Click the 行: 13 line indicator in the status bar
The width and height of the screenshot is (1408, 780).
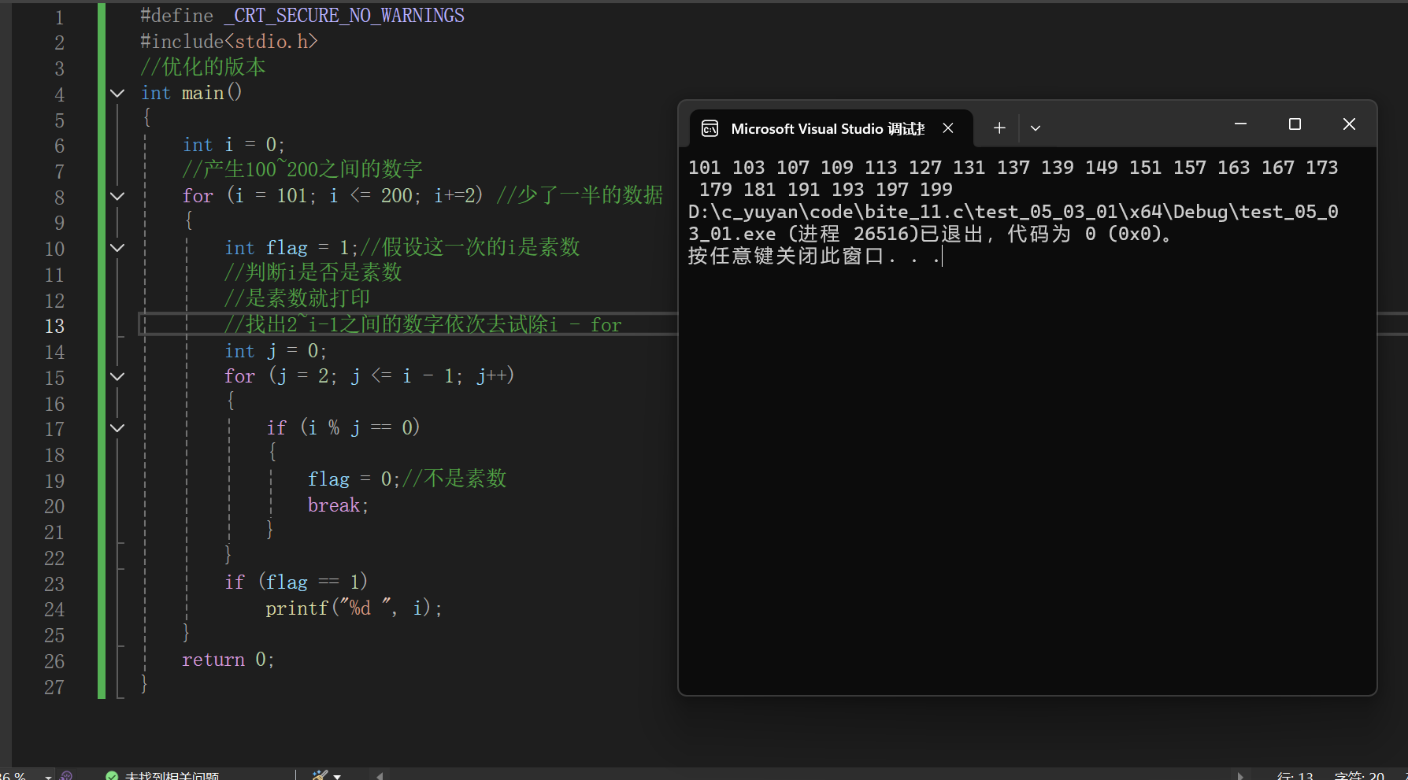point(1295,774)
